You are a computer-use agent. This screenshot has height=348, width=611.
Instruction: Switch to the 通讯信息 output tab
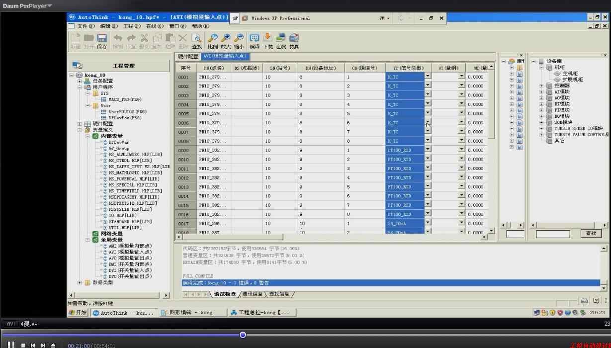click(252, 294)
